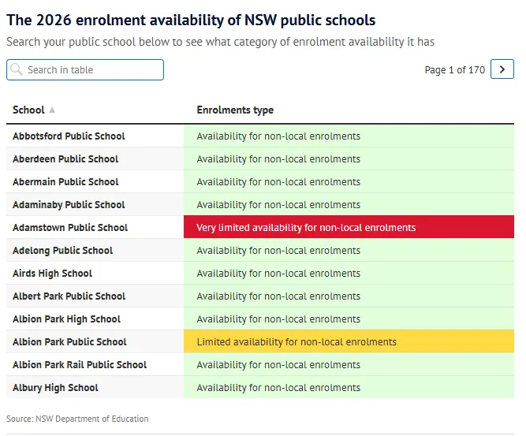526x436 pixels.
Task: Select the Aberdeen Public School row
Action: (x=65, y=159)
